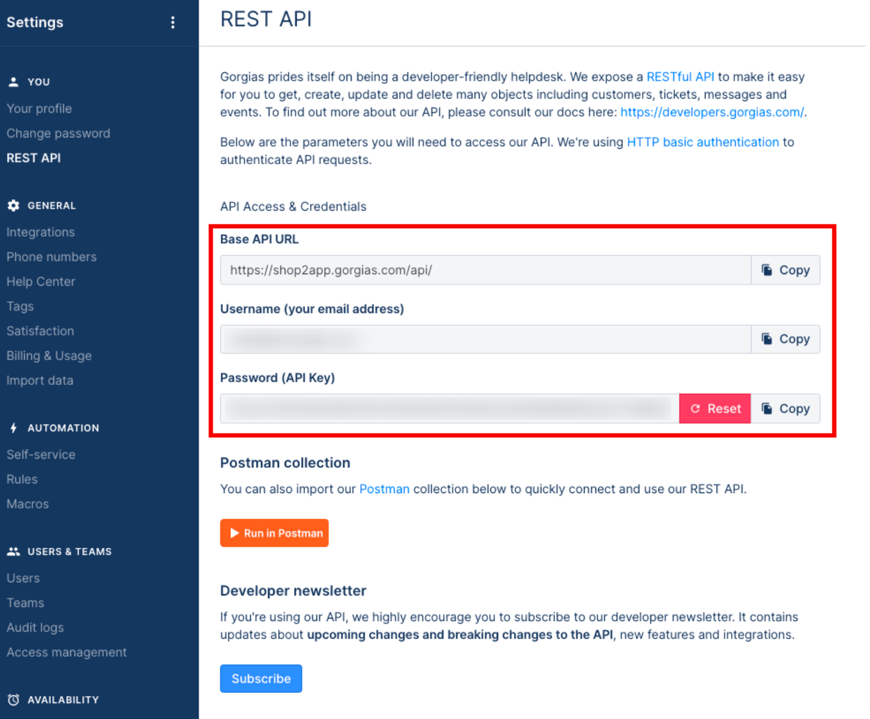Open Billing & Usage page
The width and height of the screenshot is (870, 719).
point(49,356)
